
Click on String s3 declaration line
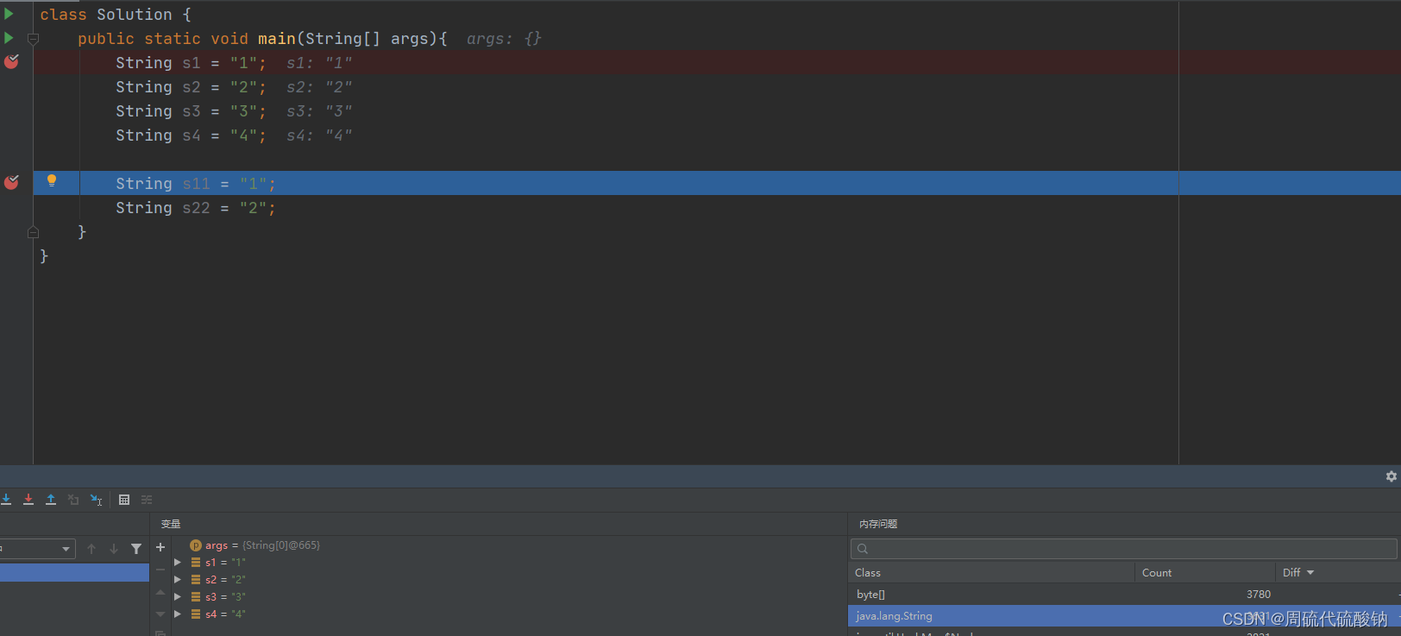point(191,111)
